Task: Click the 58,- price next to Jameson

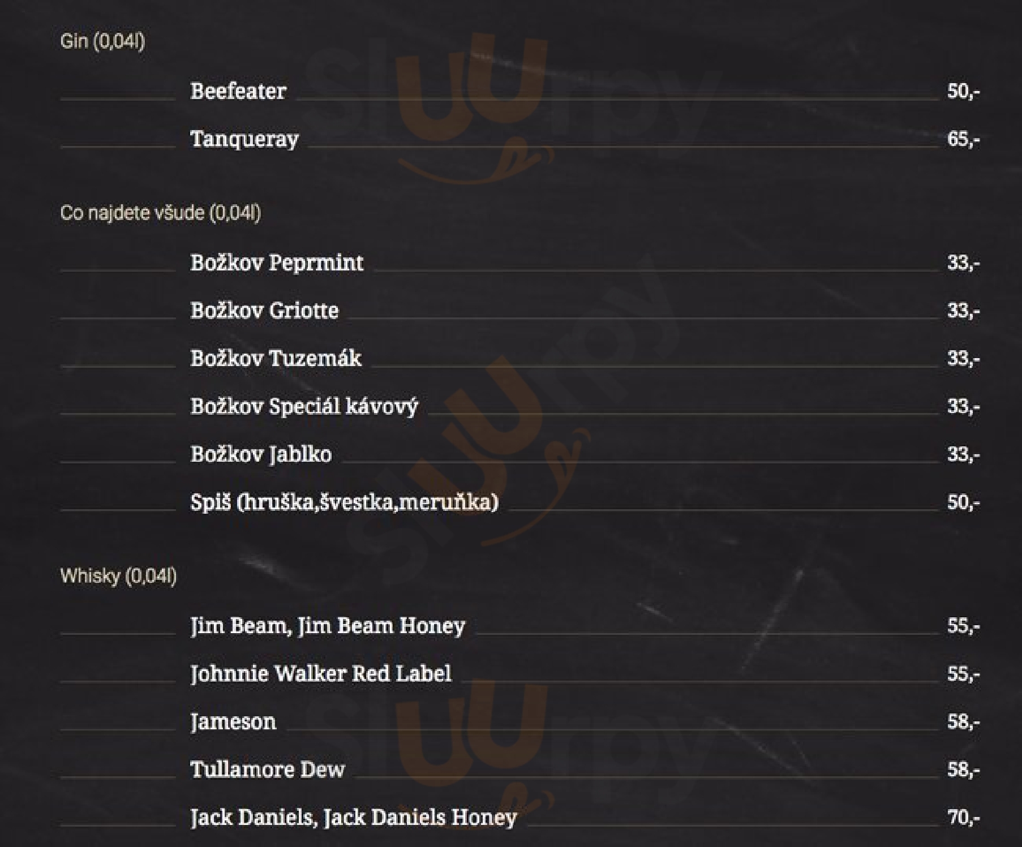Action: pos(964,722)
